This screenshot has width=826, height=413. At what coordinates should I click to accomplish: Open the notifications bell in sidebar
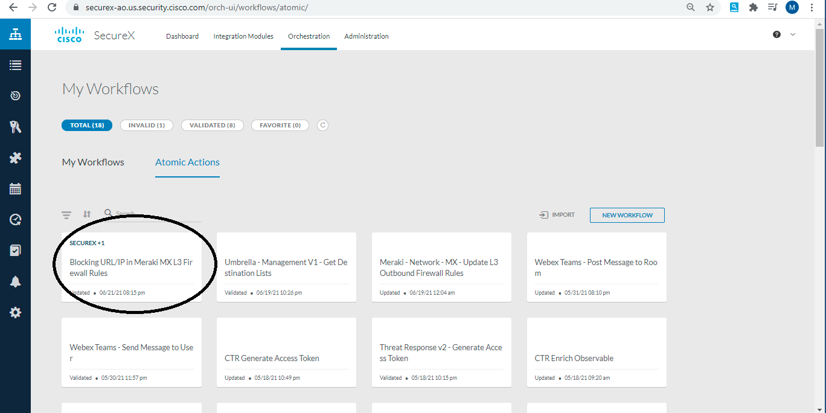tap(15, 282)
